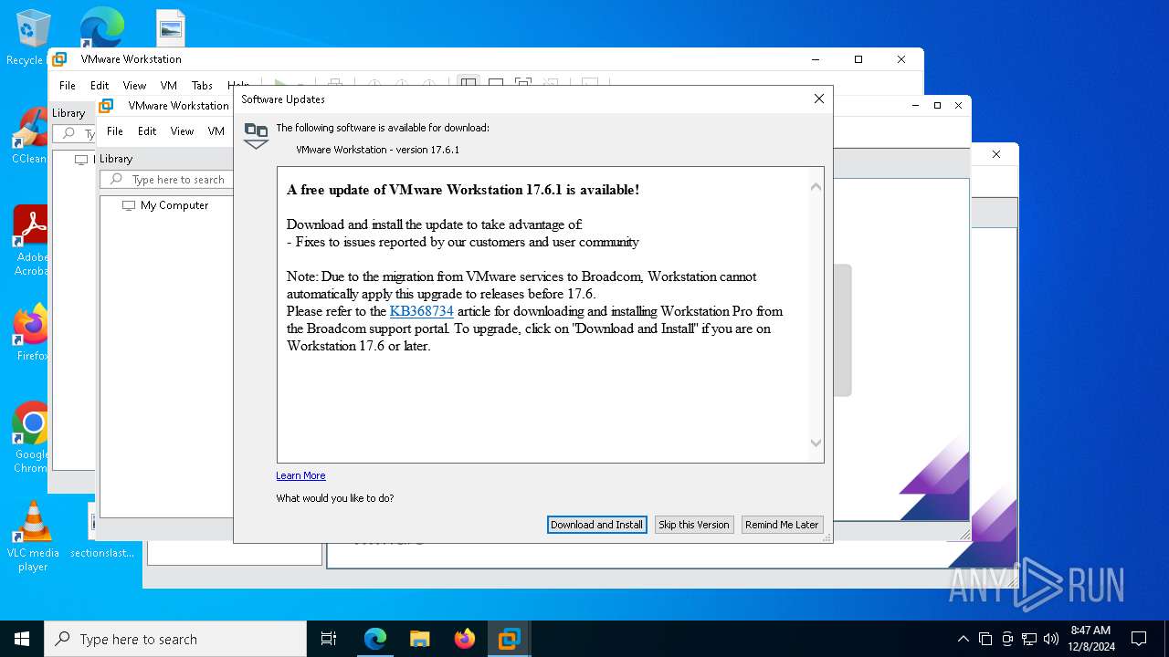Open the taskbar clock showing 8:47 AM
The height and width of the screenshot is (657, 1169).
pos(1090,639)
